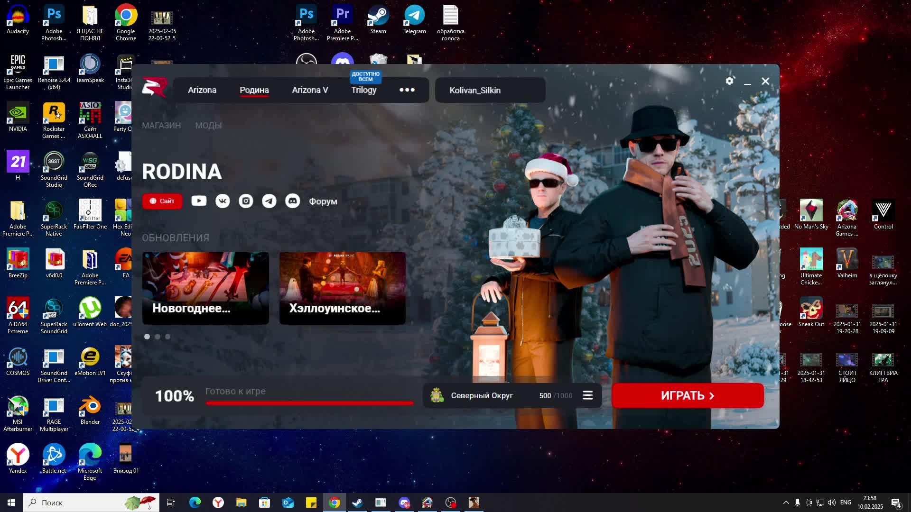Select the NVIDIA desktop icon
911x512 pixels.
18,117
